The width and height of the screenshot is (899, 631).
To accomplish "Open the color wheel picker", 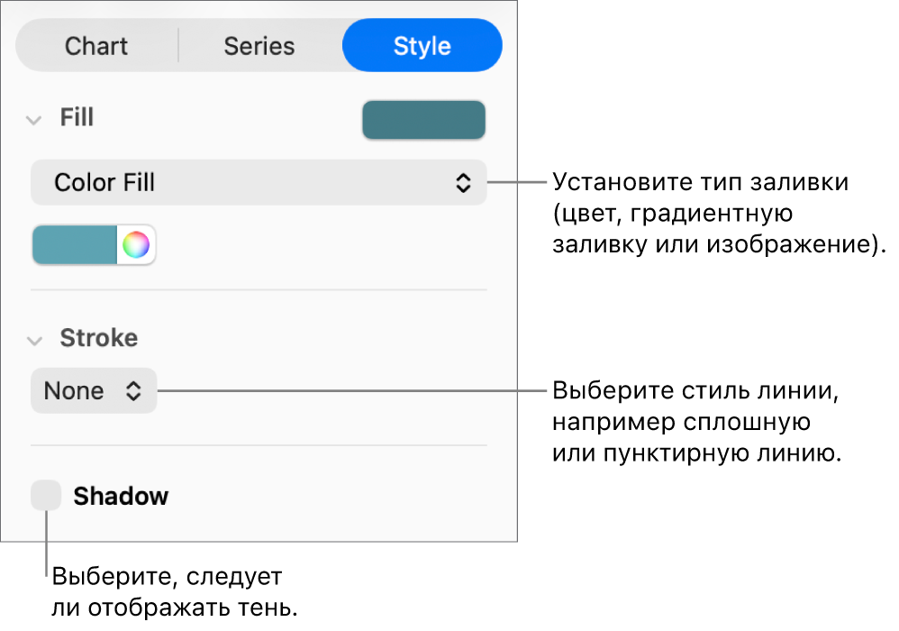I will point(136,244).
